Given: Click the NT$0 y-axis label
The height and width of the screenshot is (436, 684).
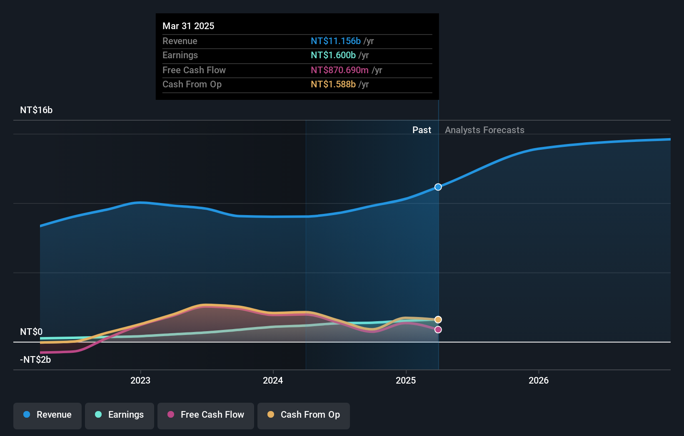Looking at the screenshot, I should tap(31, 332).
